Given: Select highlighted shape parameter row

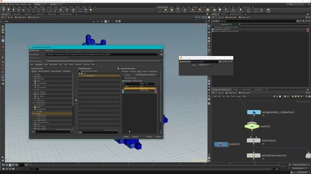Looking at the screenshot, I should coord(99,76).
